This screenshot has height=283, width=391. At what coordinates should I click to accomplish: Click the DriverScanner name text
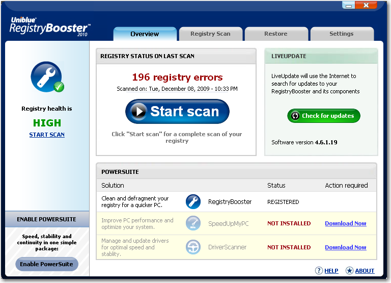(x=227, y=247)
